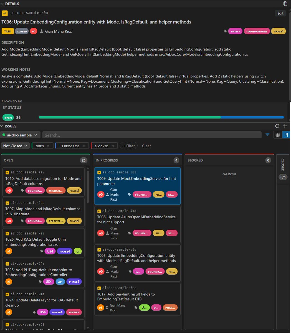Screen dimensions: 291x333
Task: Click tag icon on T010 card
Action: (x=22, y=190)
